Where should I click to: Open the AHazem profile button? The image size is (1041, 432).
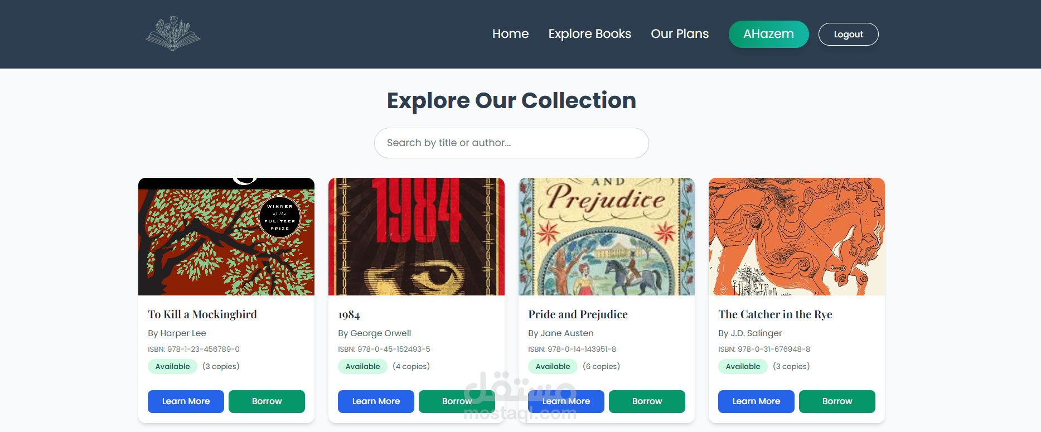pos(768,34)
